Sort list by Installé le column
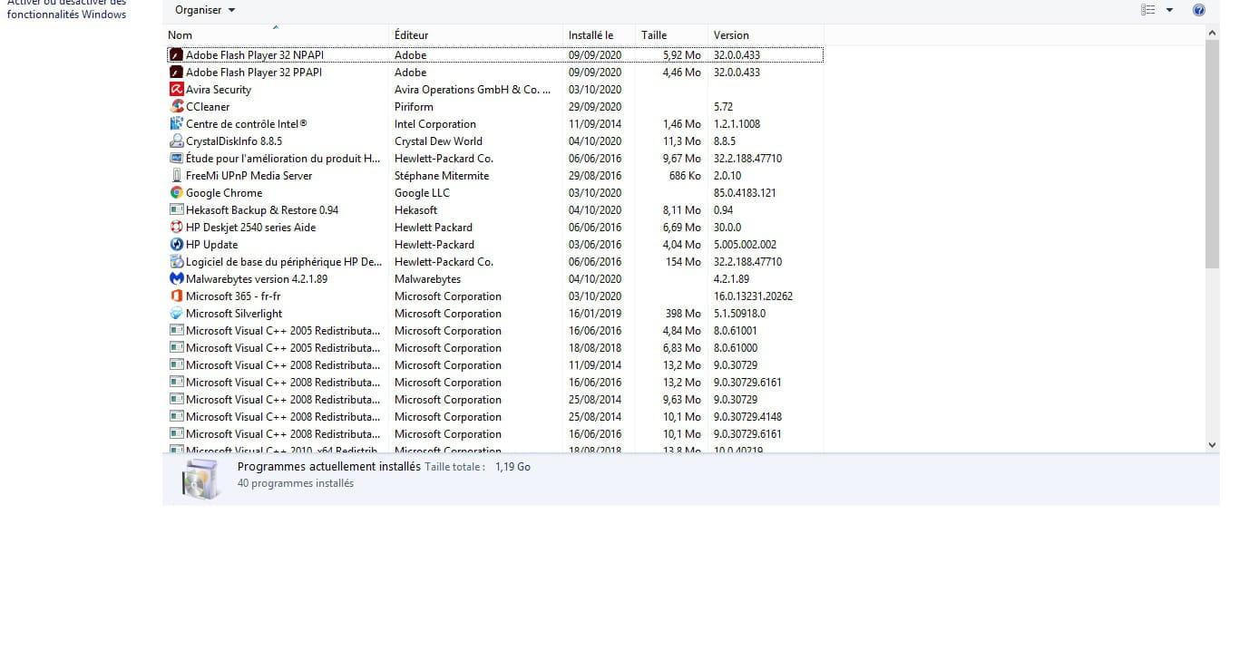This screenshot has height=660, width=1239. [599, 35]
